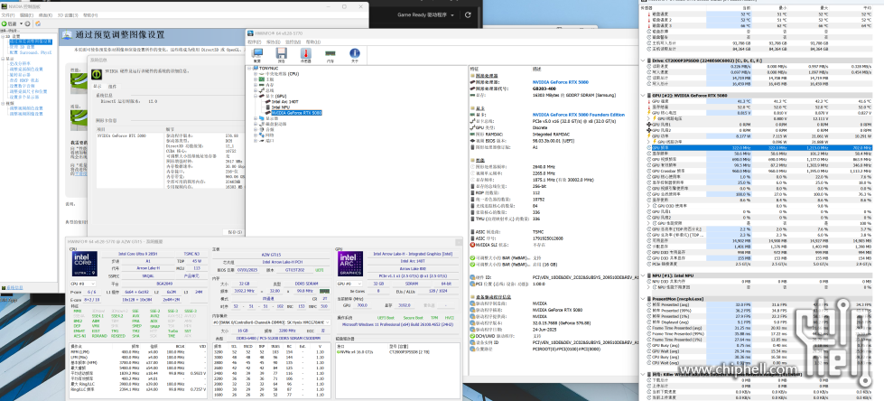The image size is (884, 401).
Task: Collapse Drive: CT2000P3PSSD8 sensor section
Action: (643, 60)
